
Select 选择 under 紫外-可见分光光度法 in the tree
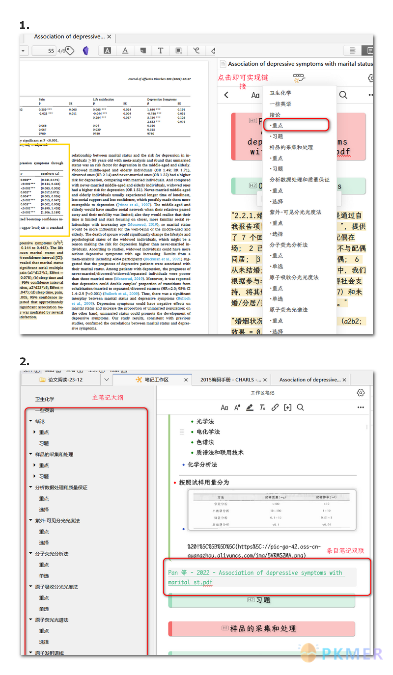pyautogui.click(x=44, y=543)
